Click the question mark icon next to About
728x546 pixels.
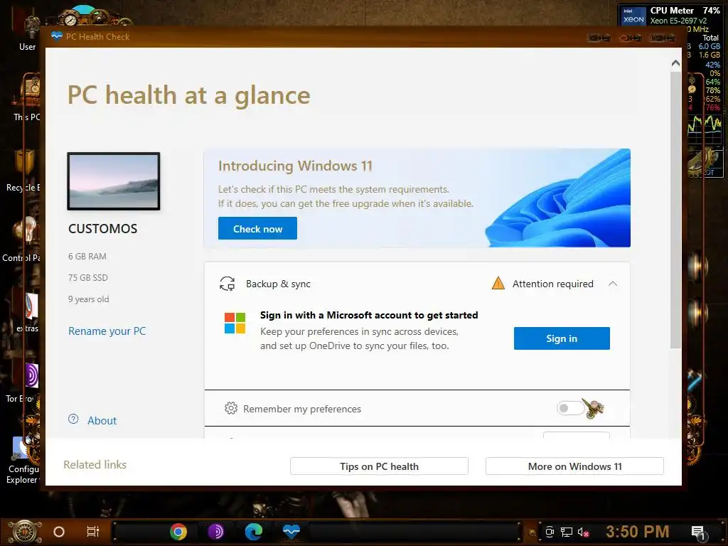point(73,419)
